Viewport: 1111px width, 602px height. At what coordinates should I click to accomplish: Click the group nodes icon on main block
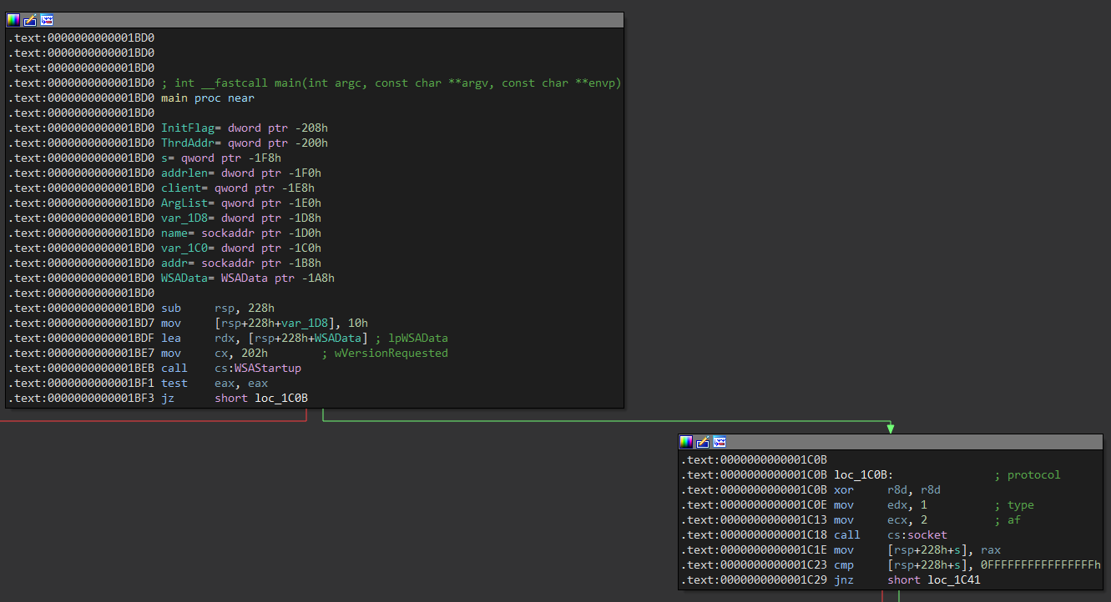(46, 20)
